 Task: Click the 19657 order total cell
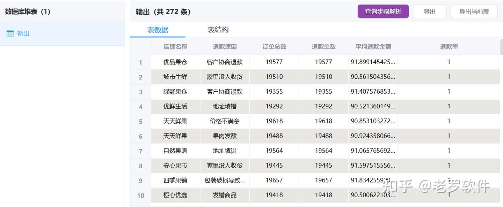274,181
